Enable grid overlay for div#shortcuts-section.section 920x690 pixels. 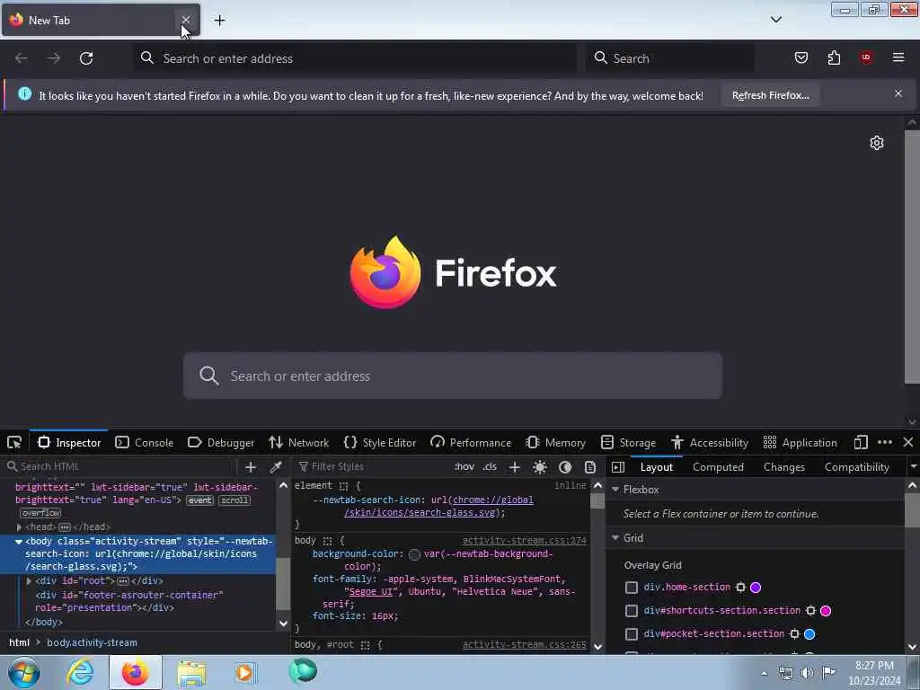point(632,611)
